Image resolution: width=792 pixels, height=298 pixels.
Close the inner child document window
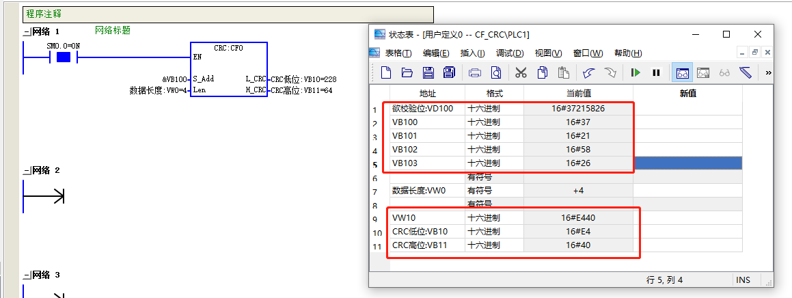(768, 52)
